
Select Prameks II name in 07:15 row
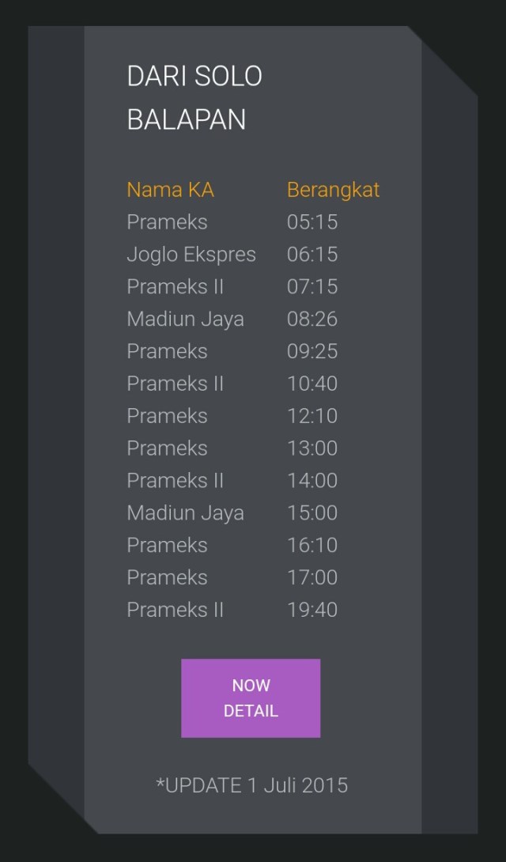175,287
